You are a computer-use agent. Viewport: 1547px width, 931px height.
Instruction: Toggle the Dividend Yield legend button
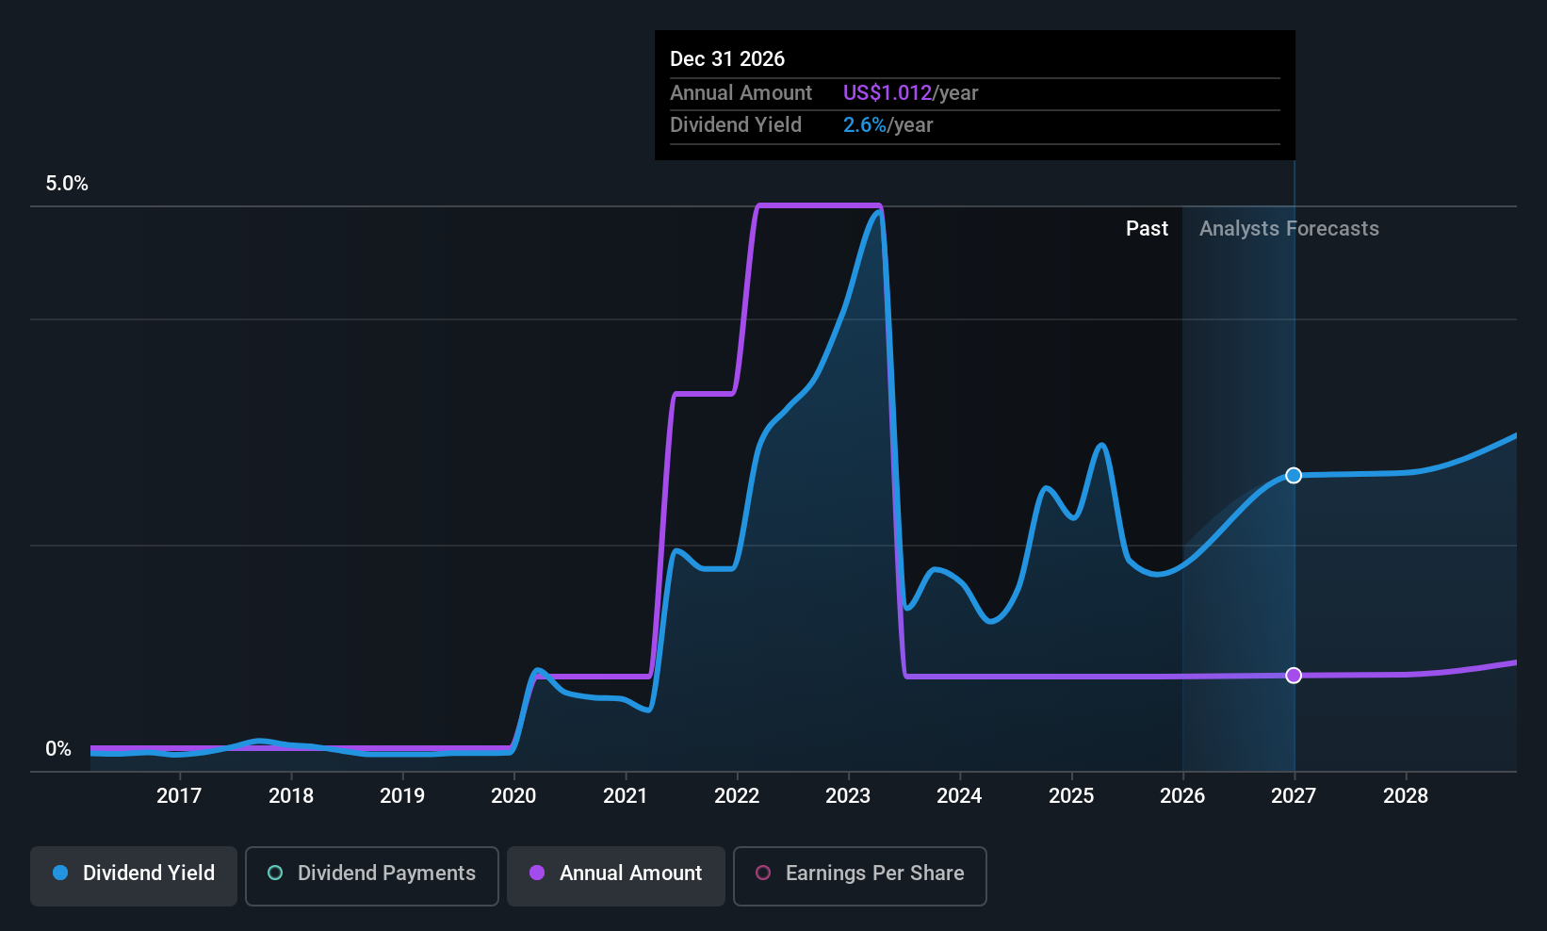pyautogui.click(x=134, y=875)
